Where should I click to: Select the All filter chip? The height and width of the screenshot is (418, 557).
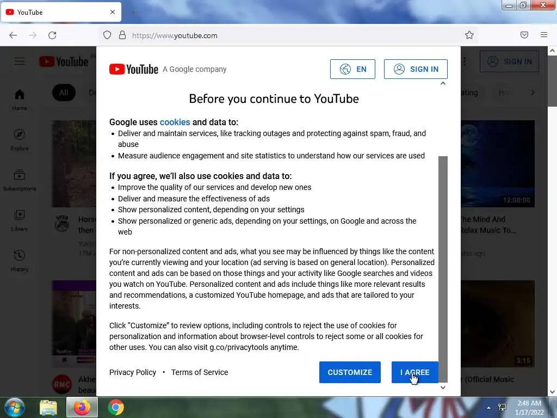click(64, 93)
